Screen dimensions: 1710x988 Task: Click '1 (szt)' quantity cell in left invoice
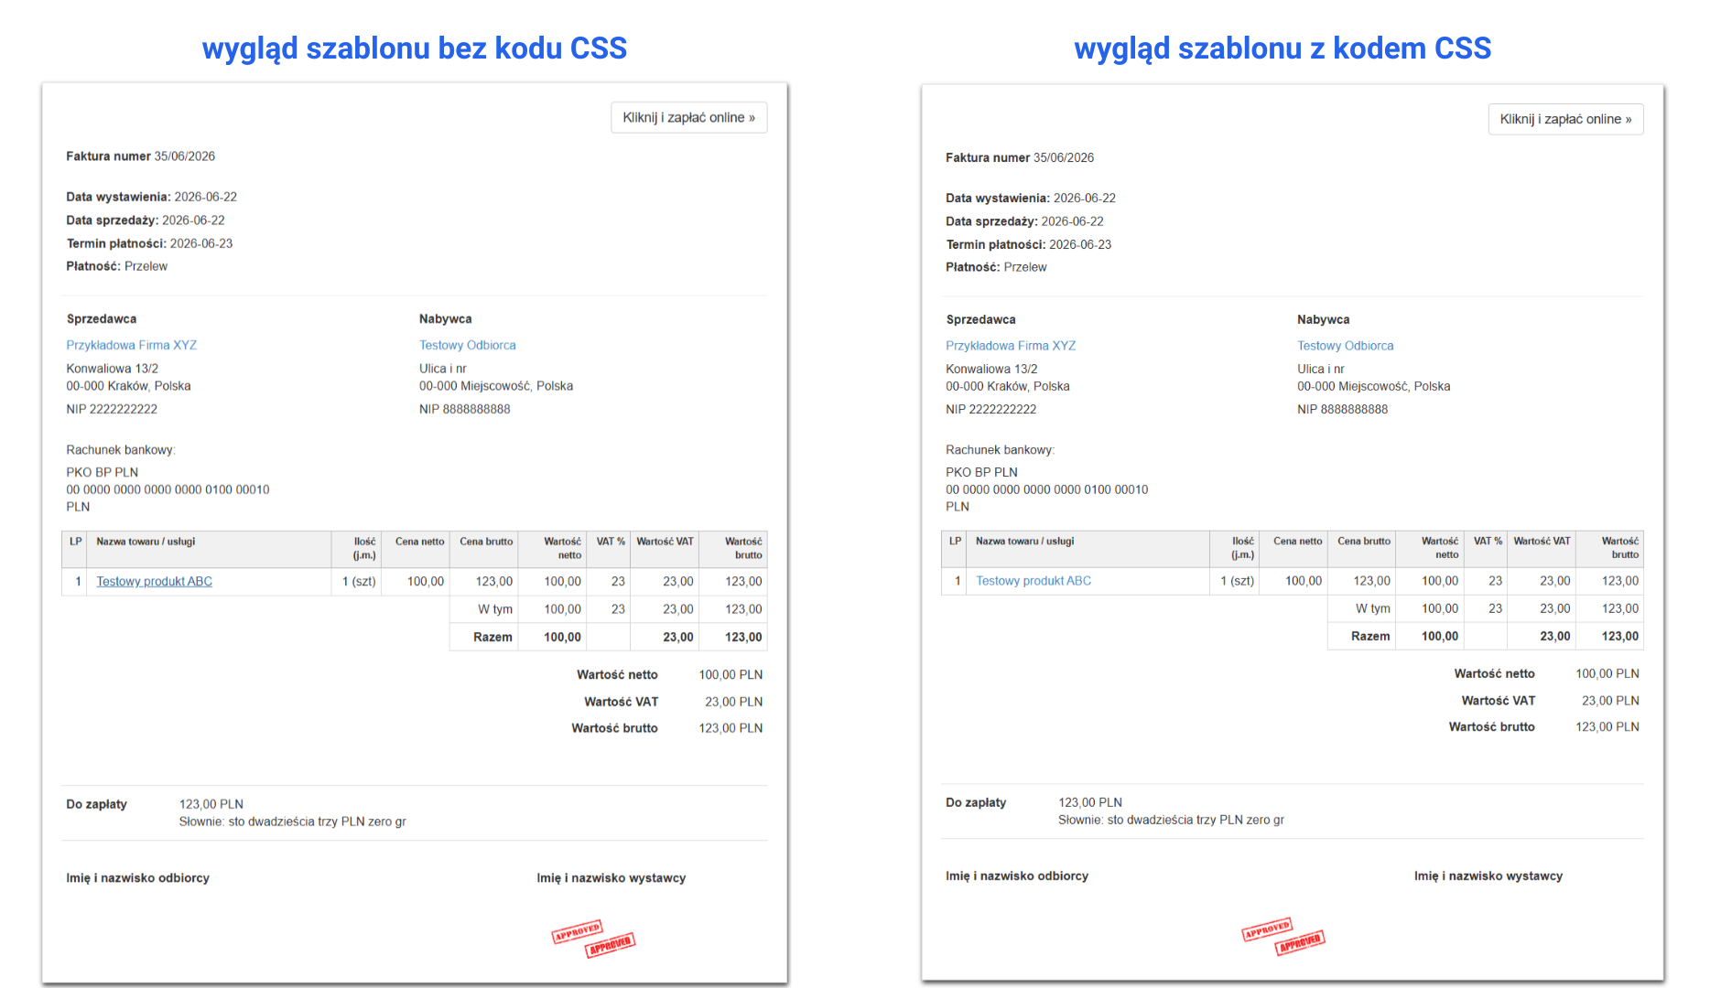(x=359, y=581)
